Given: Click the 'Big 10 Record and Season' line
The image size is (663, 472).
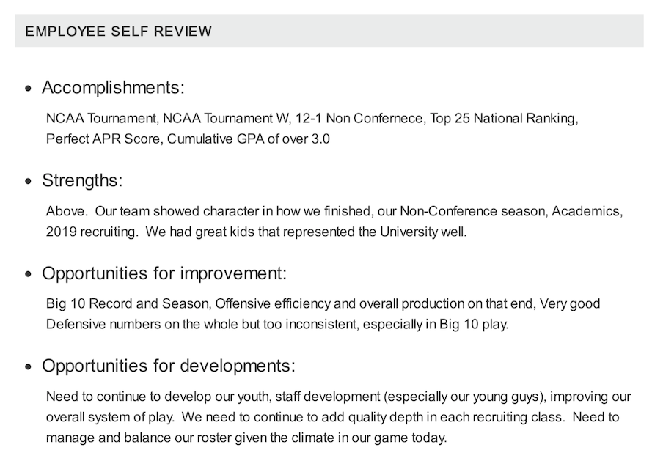Looking at the screenshot, I should point(323,303).
